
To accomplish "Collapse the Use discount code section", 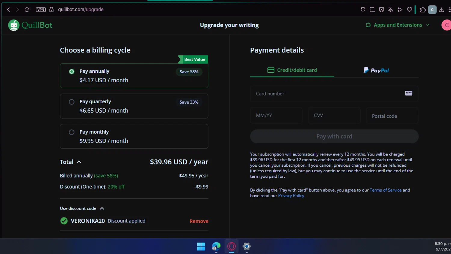I will [102, 208].
